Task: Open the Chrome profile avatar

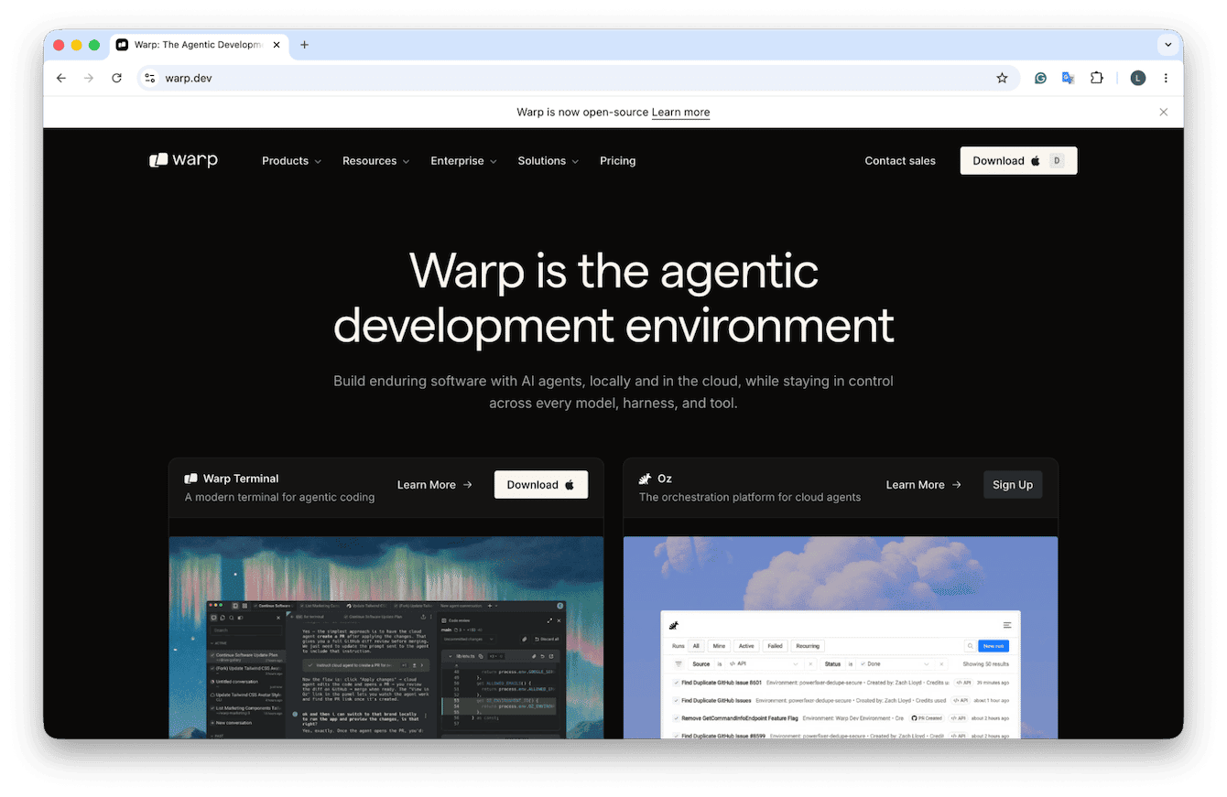Action: tap(1138, 78)
